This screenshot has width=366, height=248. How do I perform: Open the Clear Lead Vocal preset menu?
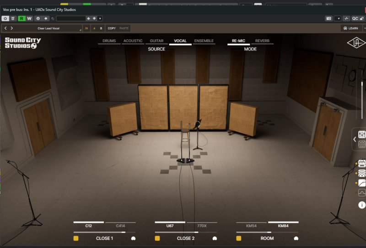click(x=48, y=28)
